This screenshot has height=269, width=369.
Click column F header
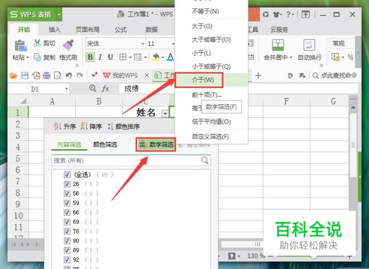(x=286, y=101)
